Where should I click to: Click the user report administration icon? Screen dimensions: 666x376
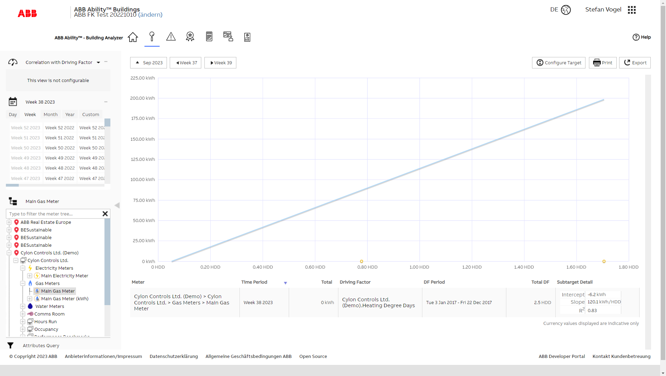click(228, 36)
